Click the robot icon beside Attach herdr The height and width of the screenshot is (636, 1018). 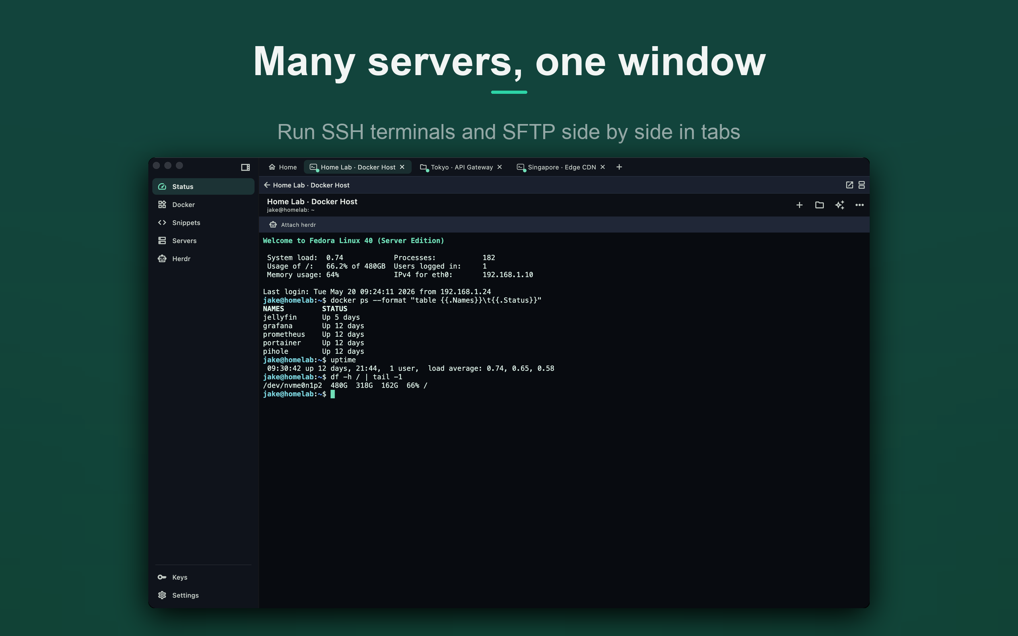pos(273,225)
